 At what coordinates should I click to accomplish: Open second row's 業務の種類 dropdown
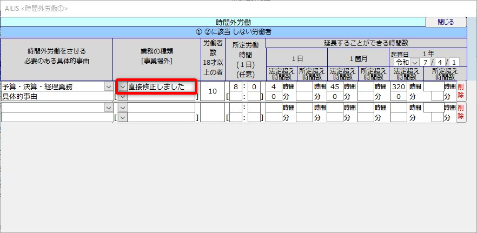click(123, 108)
